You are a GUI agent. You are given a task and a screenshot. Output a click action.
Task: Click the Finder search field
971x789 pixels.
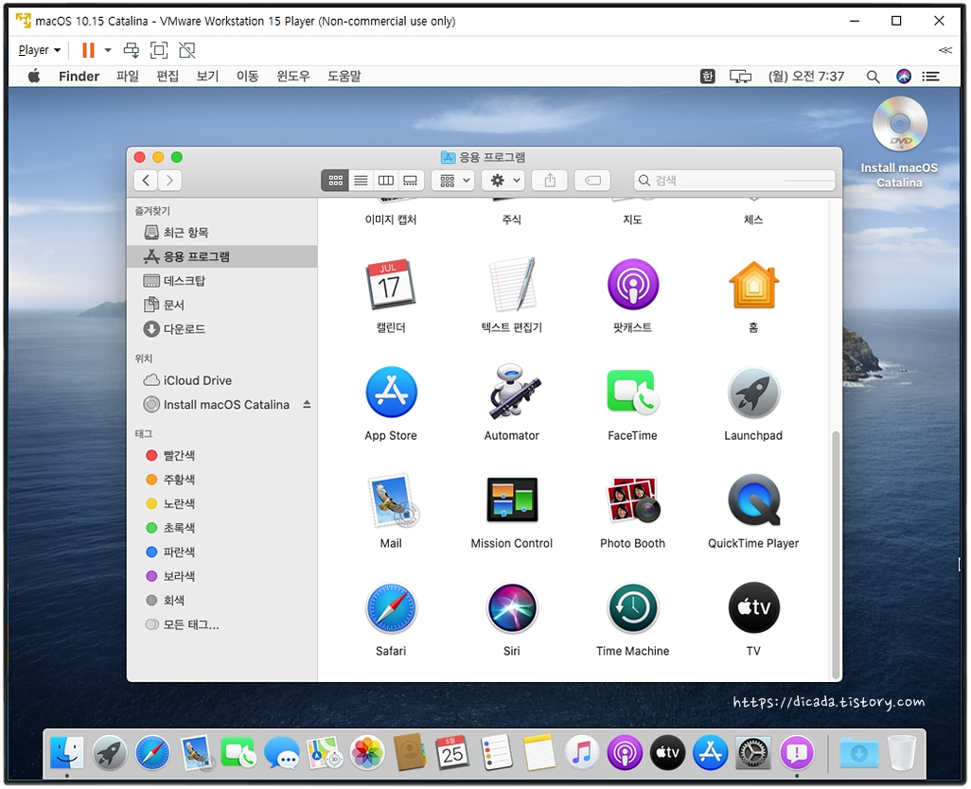(x=733, y=181)
